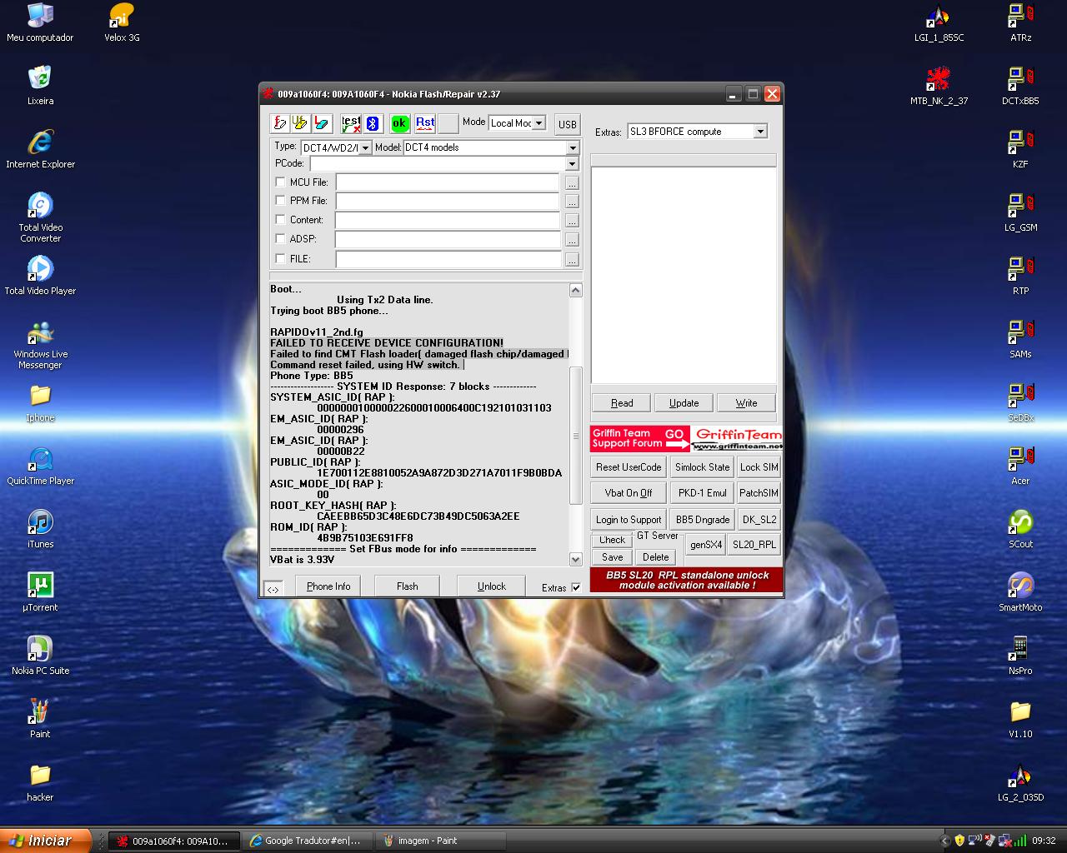Uncheck the Extras checkbox
Viewport: 1067px width, 853px height.
(576, 587)
